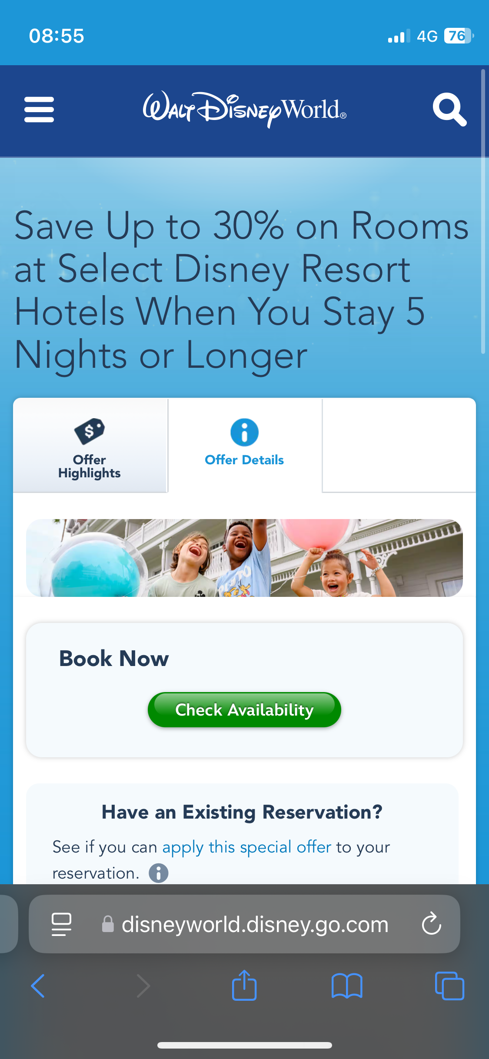This screenshot has width=489, height=1059.
Task: Click the Check Availability button
Action: (244, 710)
